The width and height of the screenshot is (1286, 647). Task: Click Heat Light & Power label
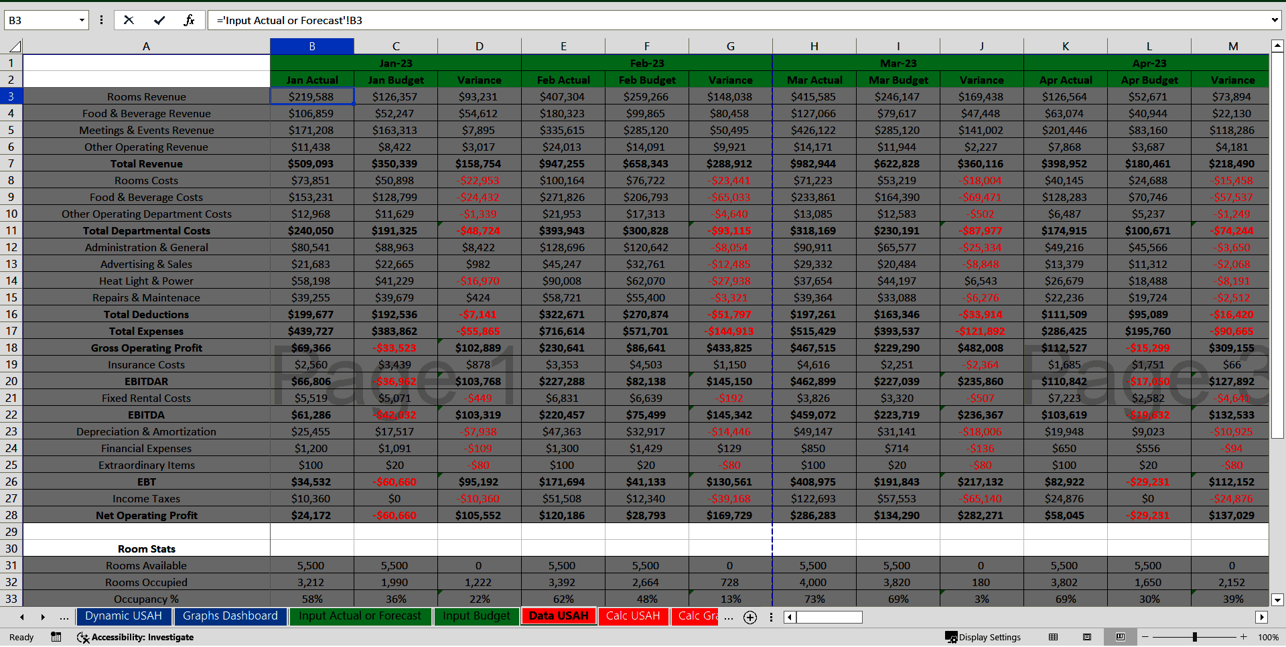(x=147, y=281)
